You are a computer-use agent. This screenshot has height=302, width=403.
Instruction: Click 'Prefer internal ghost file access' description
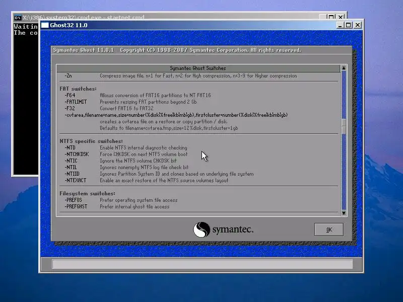pos(135,207)
